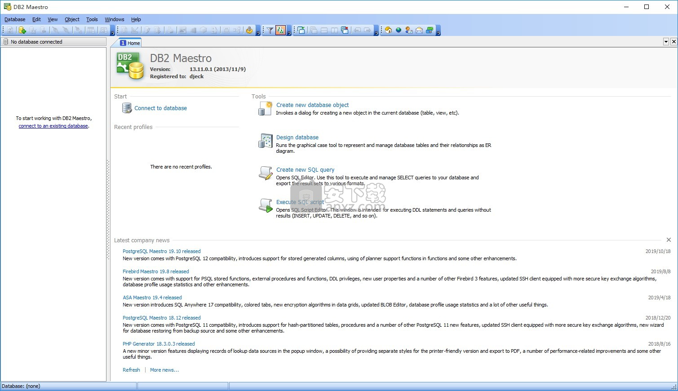678x391 pixels.
Task: Open the Help menu
Action: [x=136, y=19]
